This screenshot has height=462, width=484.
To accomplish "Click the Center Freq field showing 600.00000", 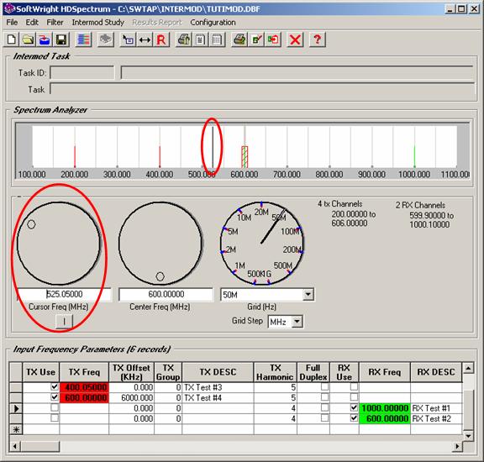I will (166, 294).
